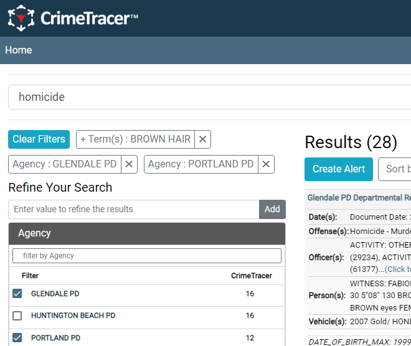Check the HUNTINGTON BEACH PD checkbox
Image resolution: width=411 pixels, height=346 pixels.
(17, 316)
